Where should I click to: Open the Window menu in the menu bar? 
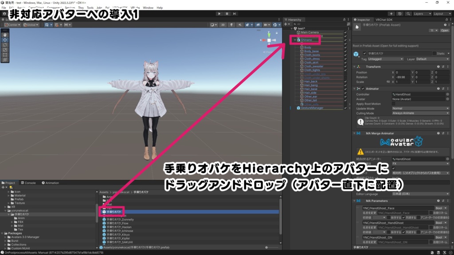point(148,8)
